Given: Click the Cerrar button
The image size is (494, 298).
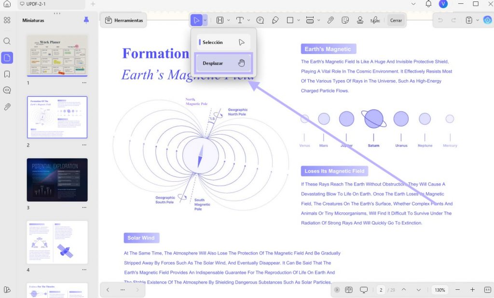Looking at the screenshot, I should 396,20.
